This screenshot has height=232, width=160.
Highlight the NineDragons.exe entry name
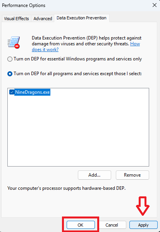click(x=33, y=92)
